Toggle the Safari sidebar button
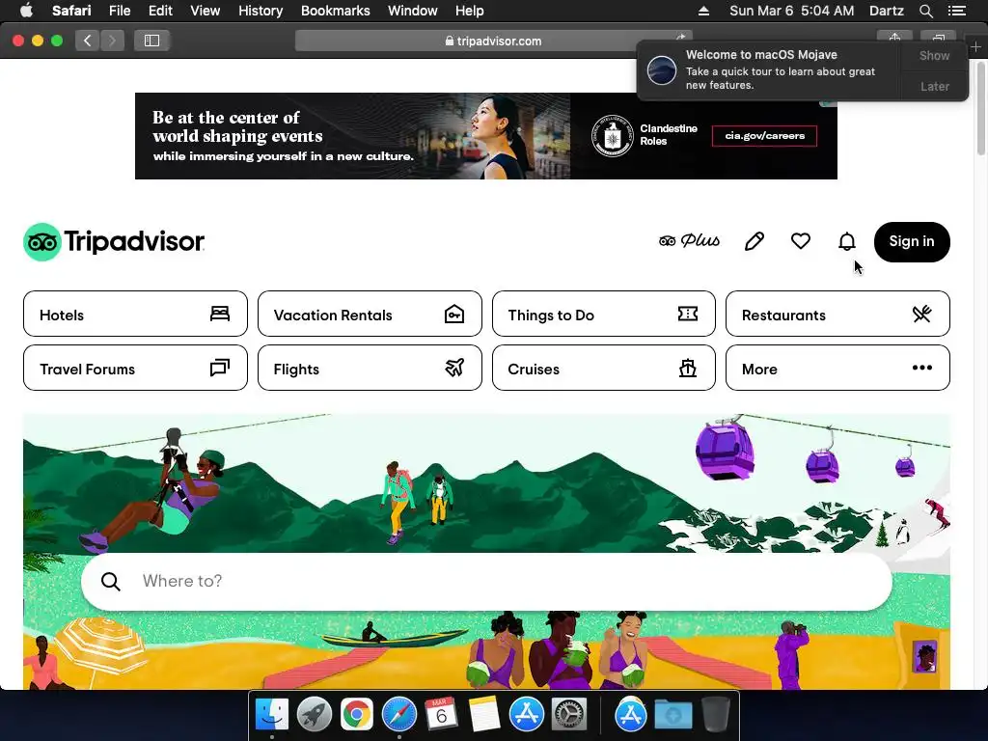Screen dimensions: 988x741 [x=151, y=41]
